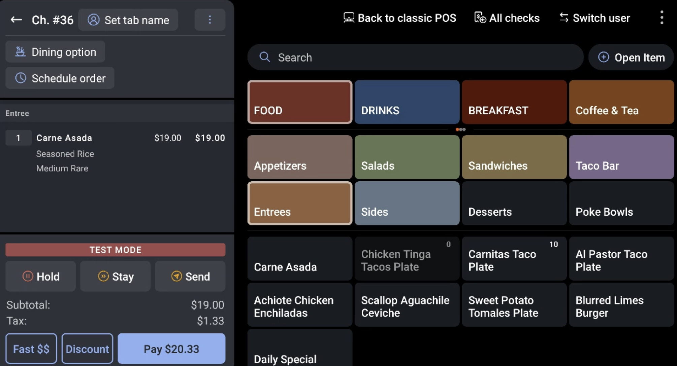Click the Pay $20.33 button
Screen dimensions: 677x366
(x=171, y=349)
